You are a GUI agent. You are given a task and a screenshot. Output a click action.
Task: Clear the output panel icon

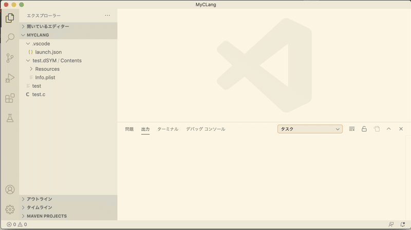pos(352,129)
